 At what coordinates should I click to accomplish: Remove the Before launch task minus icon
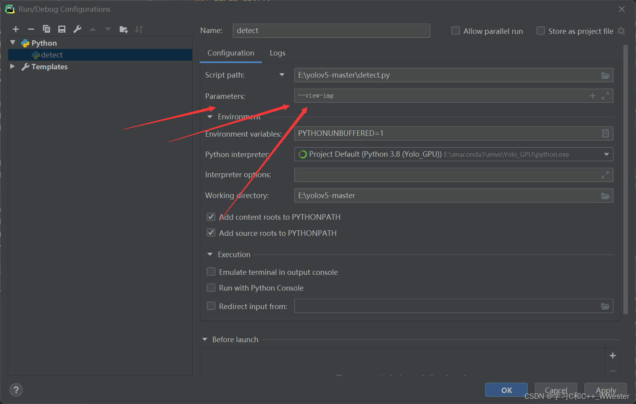pos(613,371)
